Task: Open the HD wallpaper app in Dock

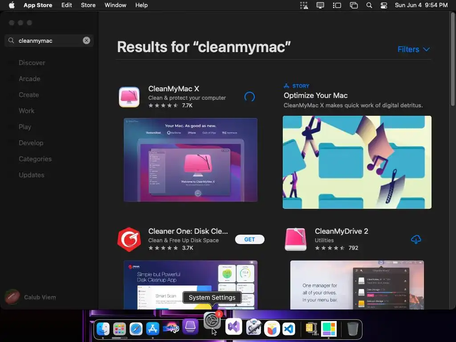Action: [171, 328]
